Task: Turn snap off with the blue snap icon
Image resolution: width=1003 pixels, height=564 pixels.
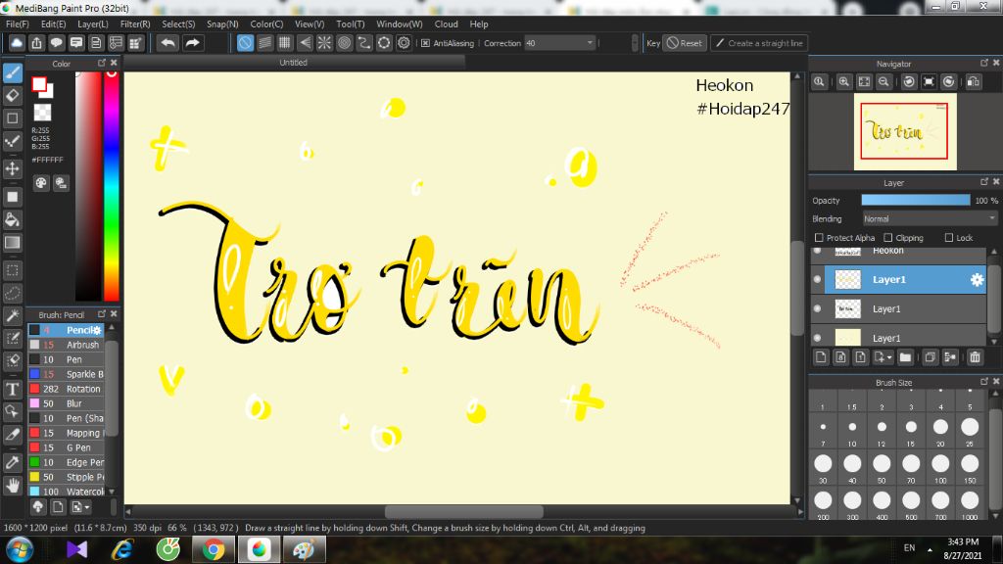Action: pyautogui.click(x=245, y=43)
